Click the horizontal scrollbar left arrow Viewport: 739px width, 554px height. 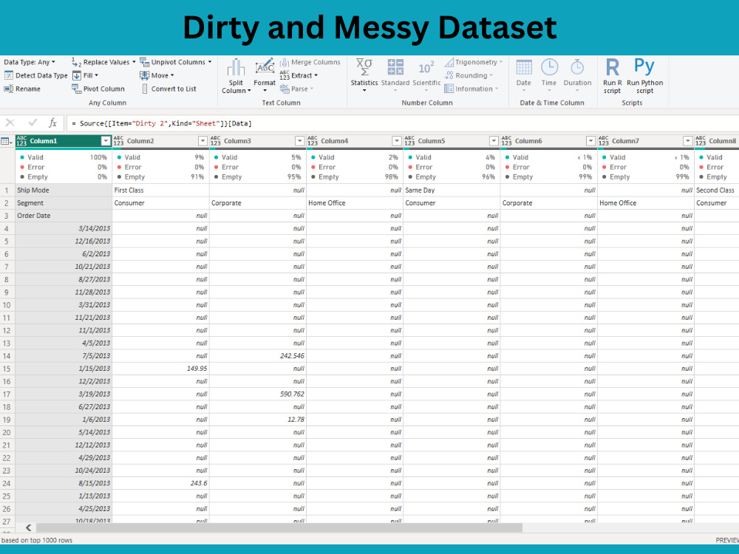pyautogui.click(x=28, y=527)
